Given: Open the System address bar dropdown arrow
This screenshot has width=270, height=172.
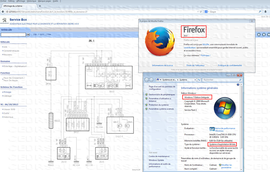Looking at the screenshot, I should 195,80.
